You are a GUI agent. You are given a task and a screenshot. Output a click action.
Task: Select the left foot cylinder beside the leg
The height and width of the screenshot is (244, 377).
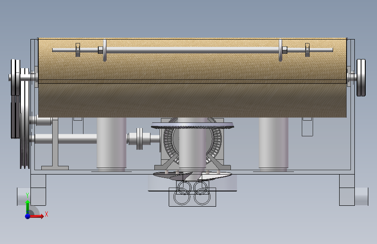23,196
